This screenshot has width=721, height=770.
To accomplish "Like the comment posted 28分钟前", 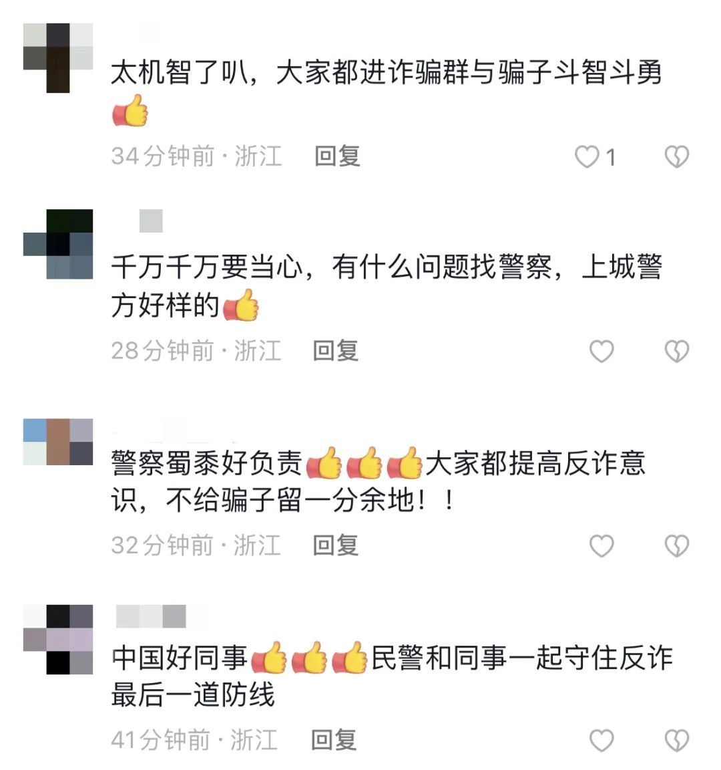I will pyautogui.click(x=602, y=352).
